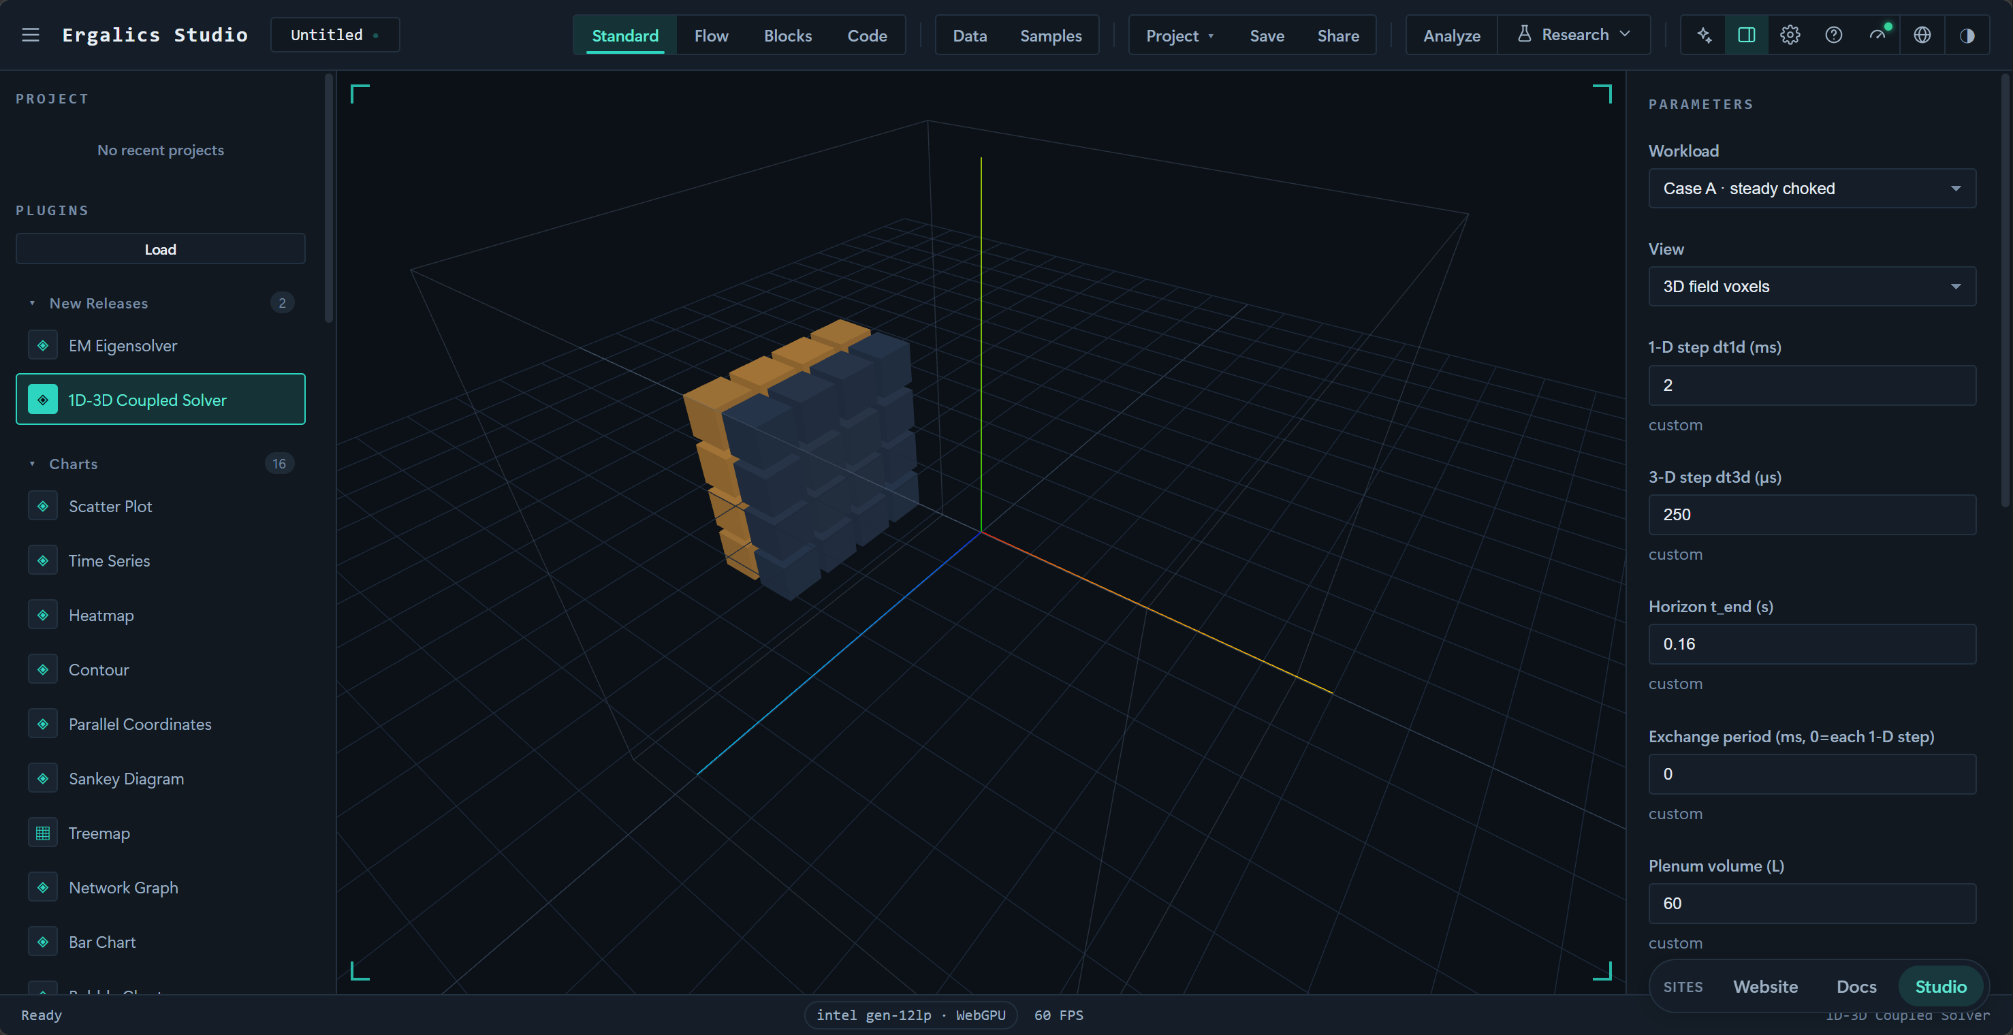Image resolution: width=2013 pixels, height=1035 pixels.
Task: Open the Workload dropdown Case A
Action: point(1812,188)
